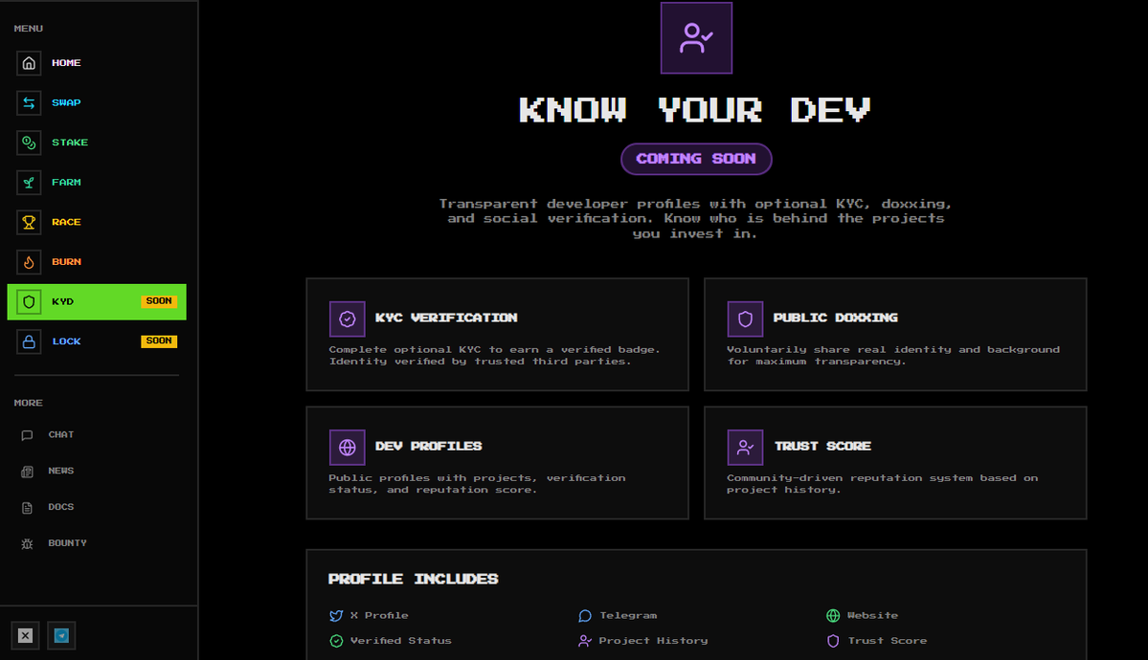This screenshot has width=1148, height=660.
Task: Click the Trust Score user icon
Action: point(745,447)
